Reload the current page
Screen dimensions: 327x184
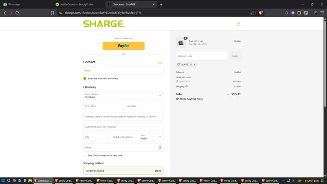tap(17, 13)
